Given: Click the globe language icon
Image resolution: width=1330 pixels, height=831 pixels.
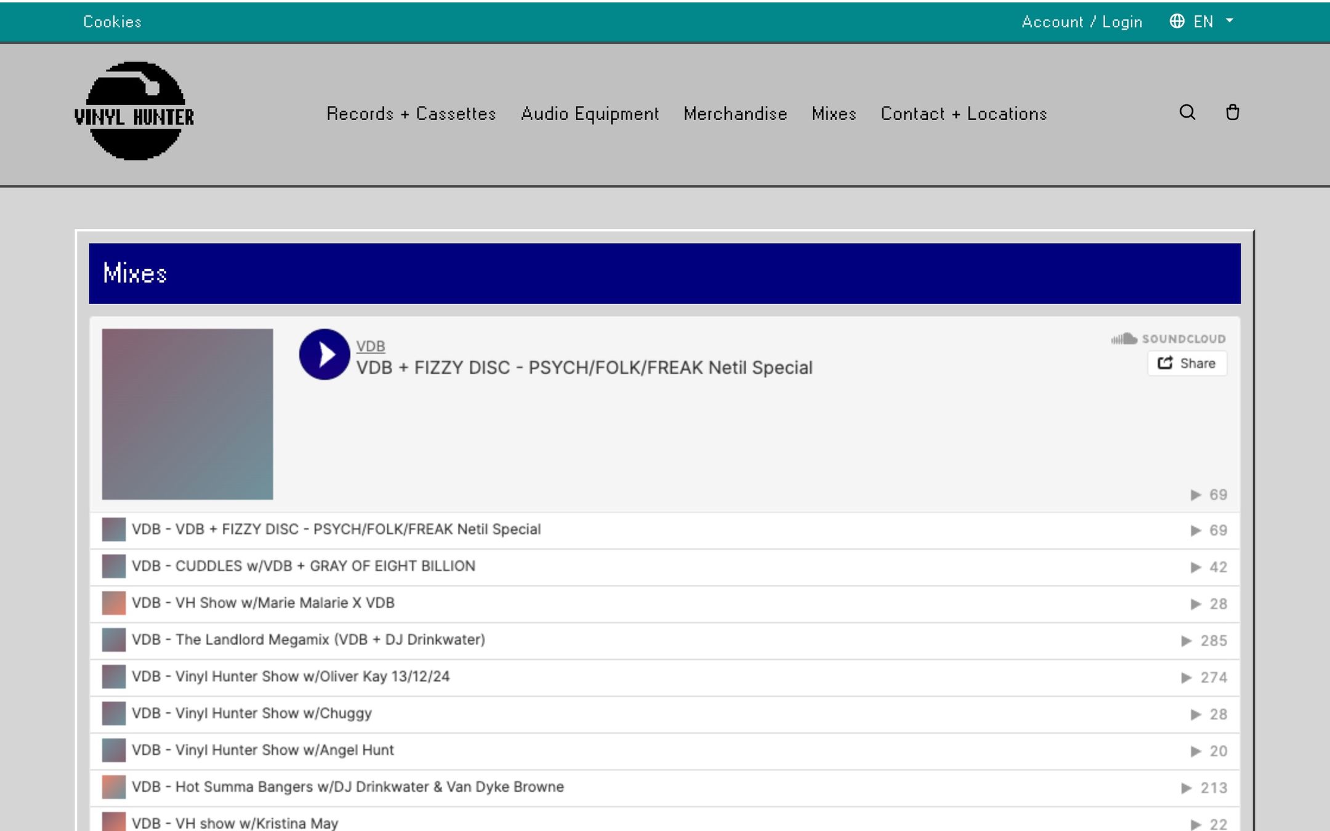Looking at the screenshot, I should (x=1177, y=22).
